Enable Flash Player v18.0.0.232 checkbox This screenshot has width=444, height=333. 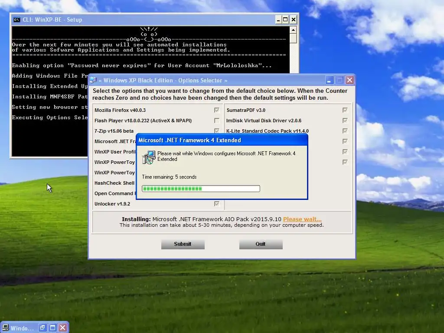217,121
